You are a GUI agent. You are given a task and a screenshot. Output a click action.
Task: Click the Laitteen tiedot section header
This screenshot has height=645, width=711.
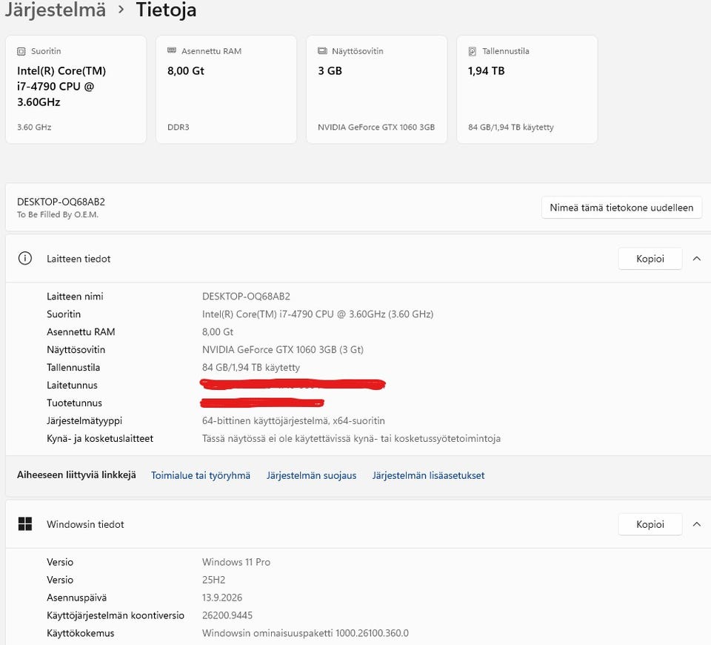tap(358, 259)
